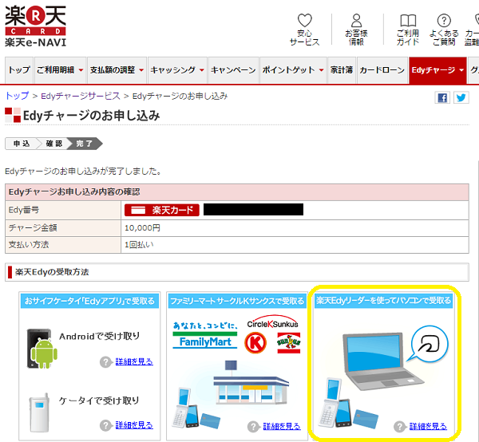Image resolution: width=479 pixels, height=442 pixels.
Task: Click the Circle K logo
Action: click(x=255, y=343)
